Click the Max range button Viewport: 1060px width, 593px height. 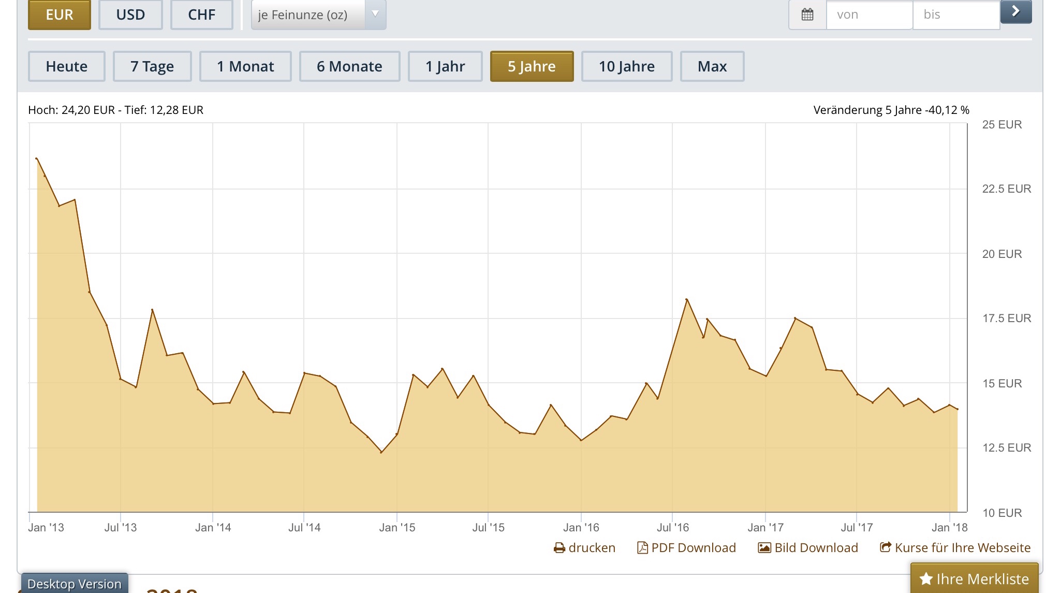pos(712,66)
